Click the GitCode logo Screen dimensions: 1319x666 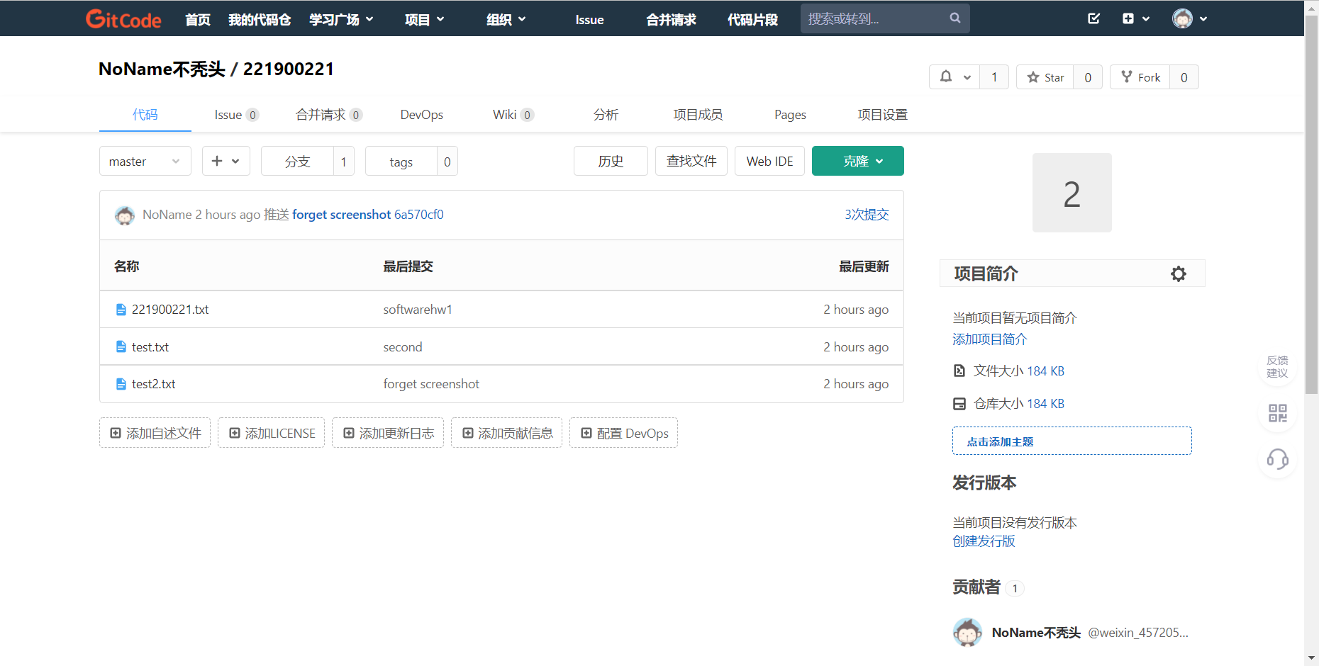pos(123,19)
